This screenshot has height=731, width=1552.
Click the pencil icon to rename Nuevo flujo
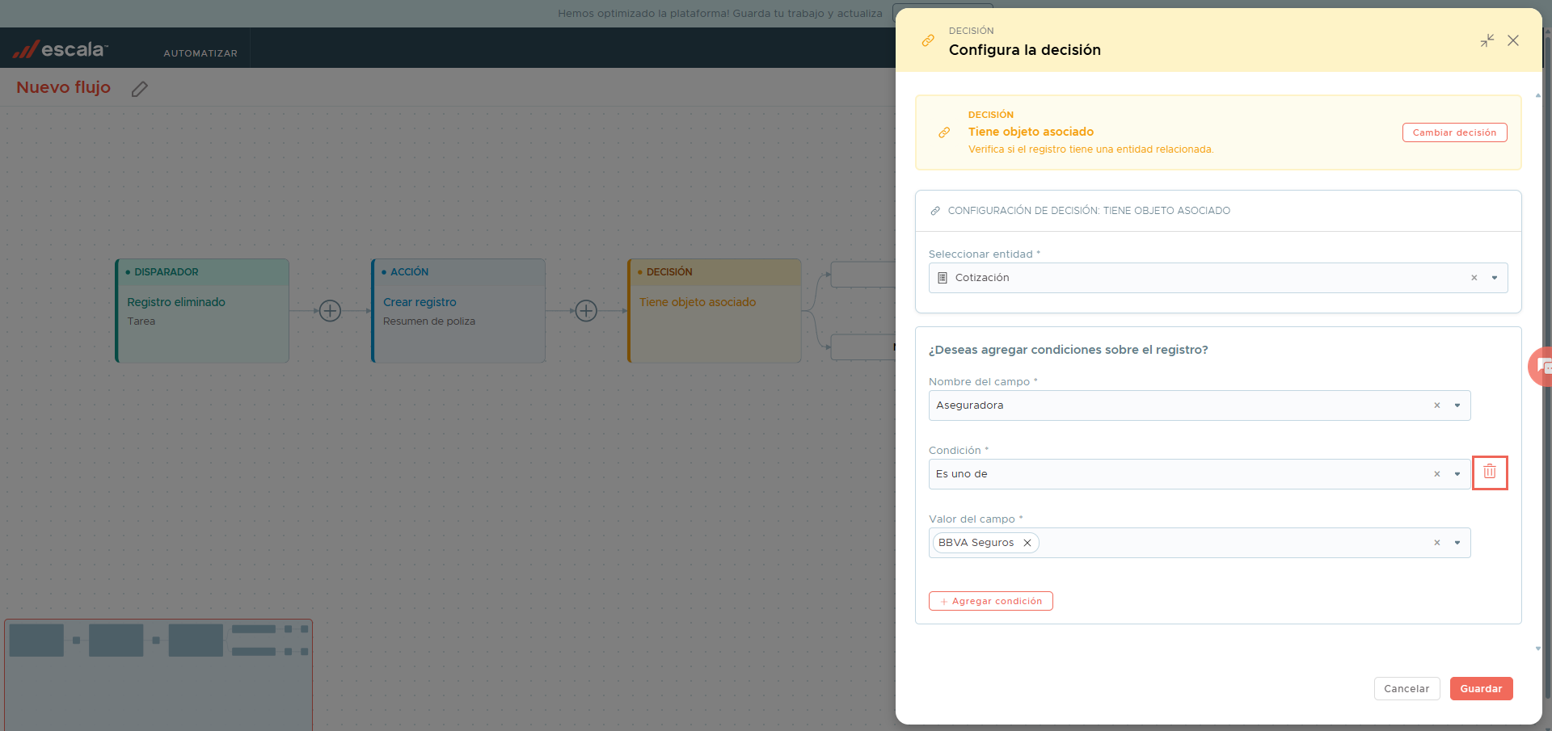pos(140,89)
